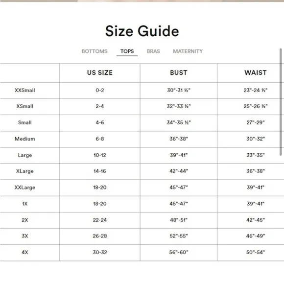Screen dimensions: 284x284
Task: Click the Medium size row label
Action: 25,139
